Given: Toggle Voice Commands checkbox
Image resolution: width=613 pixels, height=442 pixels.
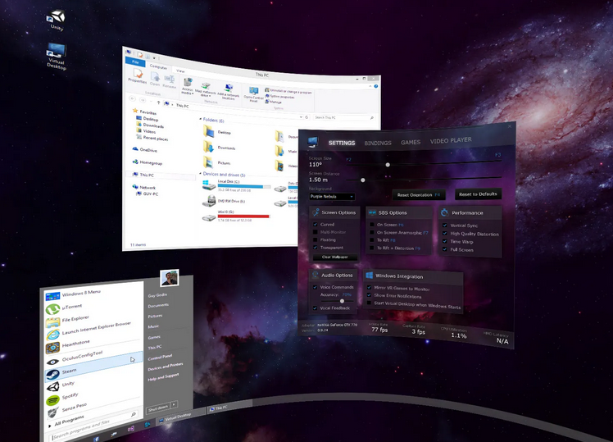Looking at the screenshot, I should pos(315,287).
